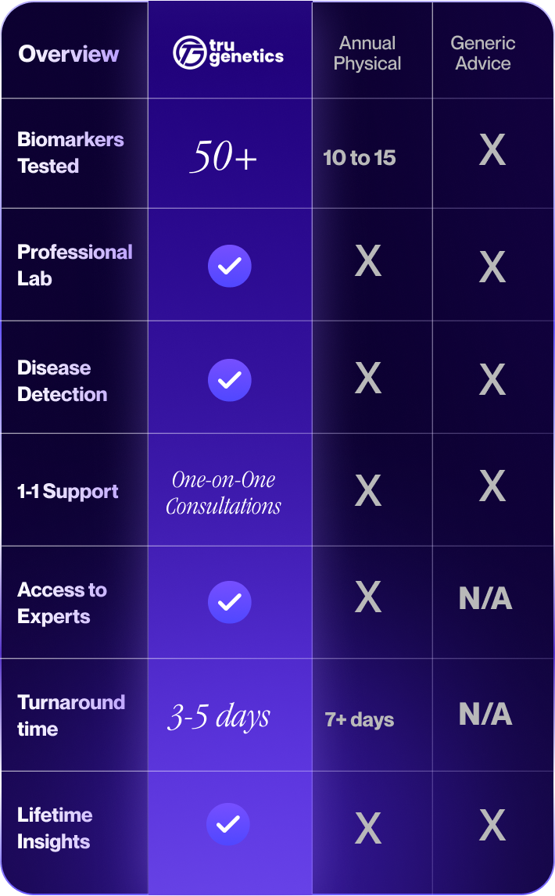
Task: Click the Disease Detection checkmark icon
Action: coord(229,380)
